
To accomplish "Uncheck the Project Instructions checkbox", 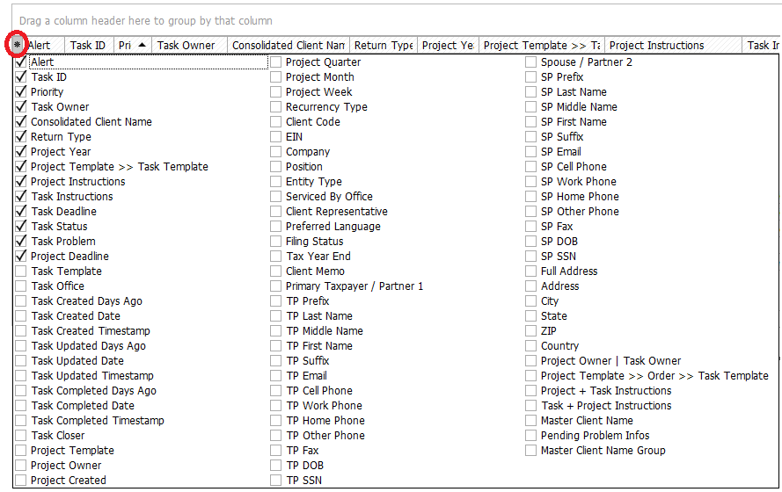I will click(x=21, y=182).
